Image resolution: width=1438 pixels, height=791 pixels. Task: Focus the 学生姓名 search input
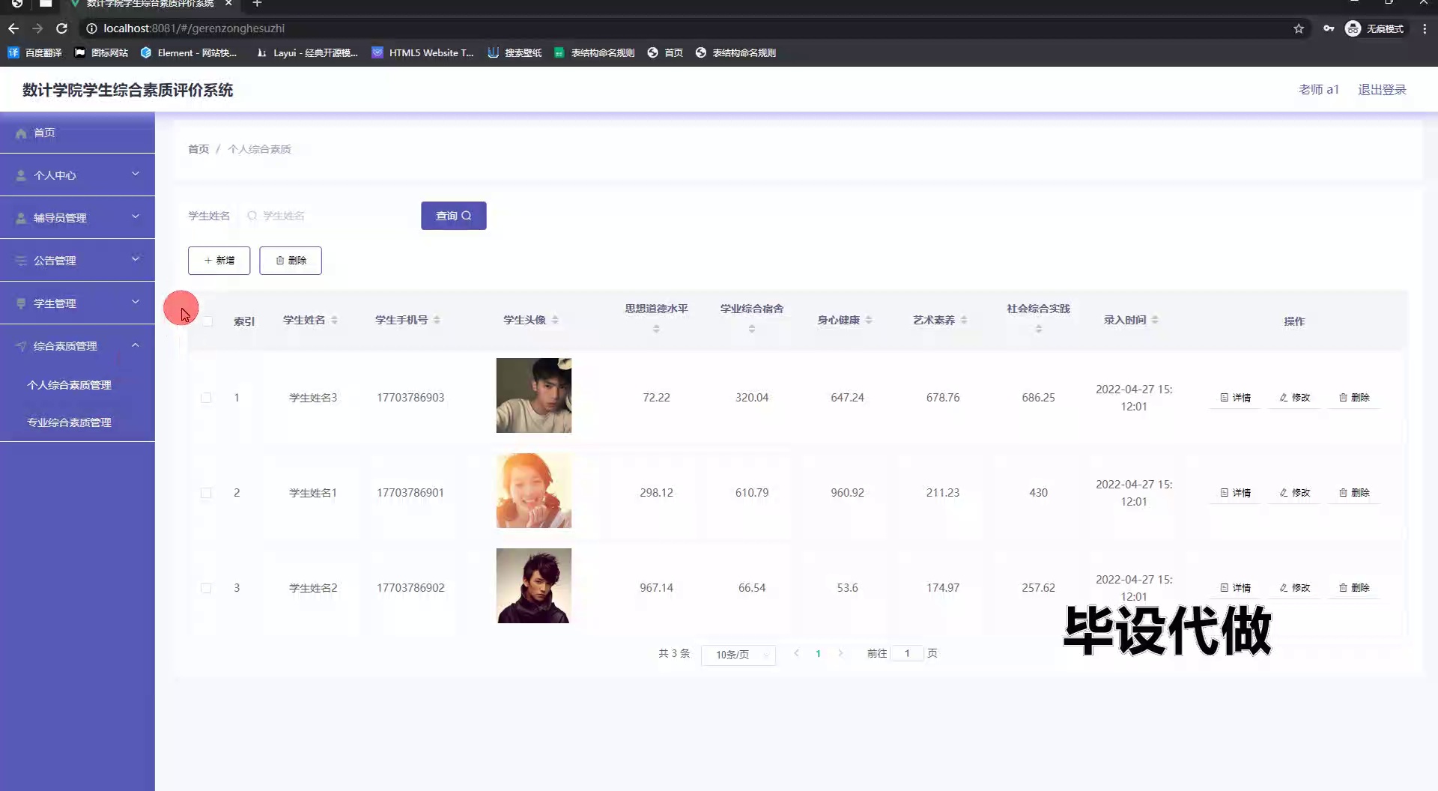[x=324, y=216]
